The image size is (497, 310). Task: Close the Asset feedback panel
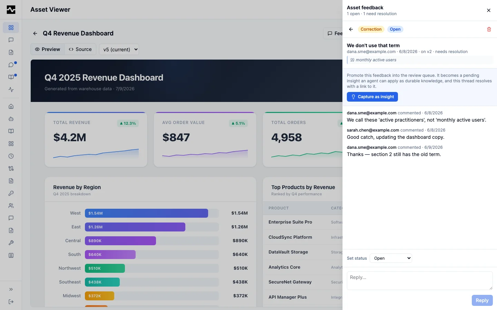(489, 10)
